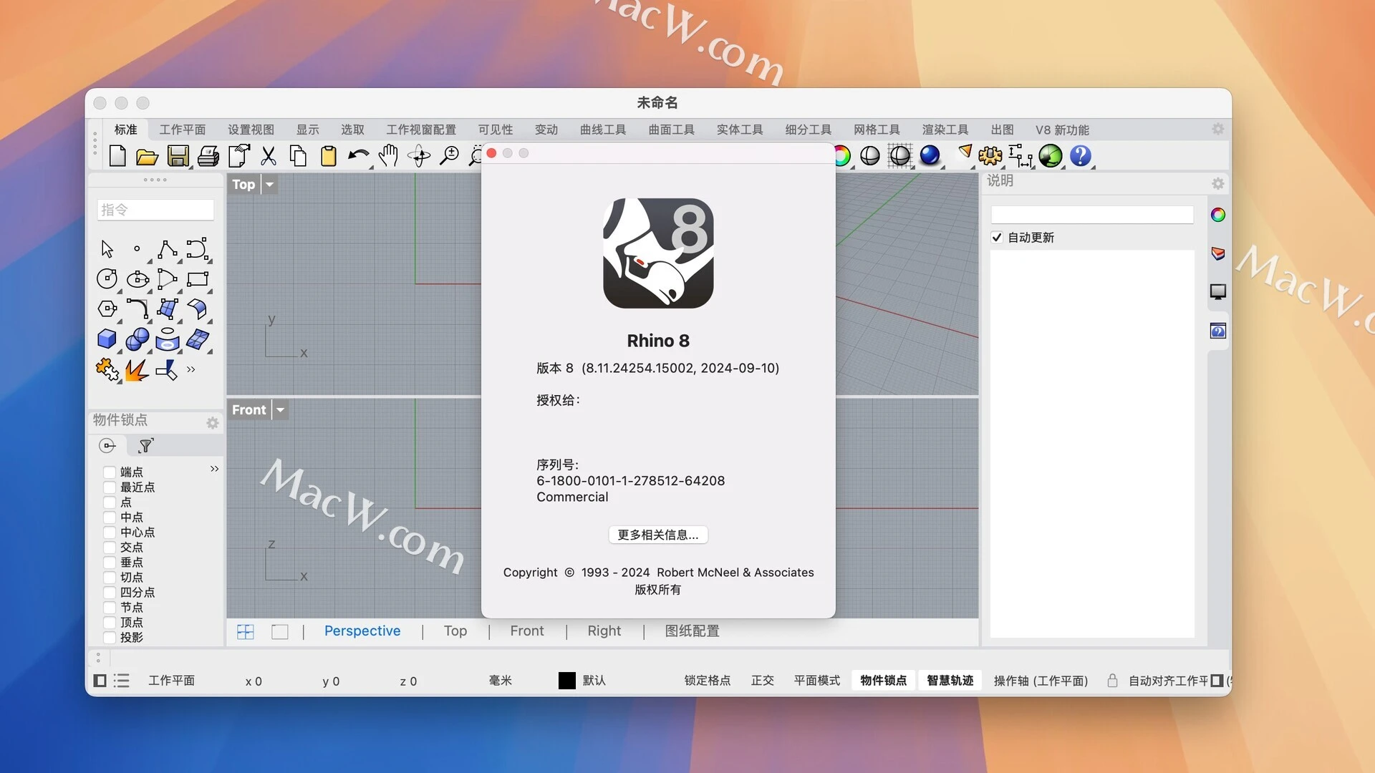This screenshot has height=773, width=1375.
Task: Click the 更多相关信息... button
Action: pos(658,535)
